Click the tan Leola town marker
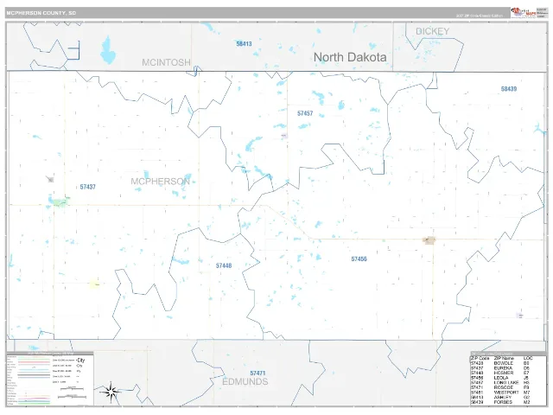Screen dimensions: 553x415 (429, 240)
